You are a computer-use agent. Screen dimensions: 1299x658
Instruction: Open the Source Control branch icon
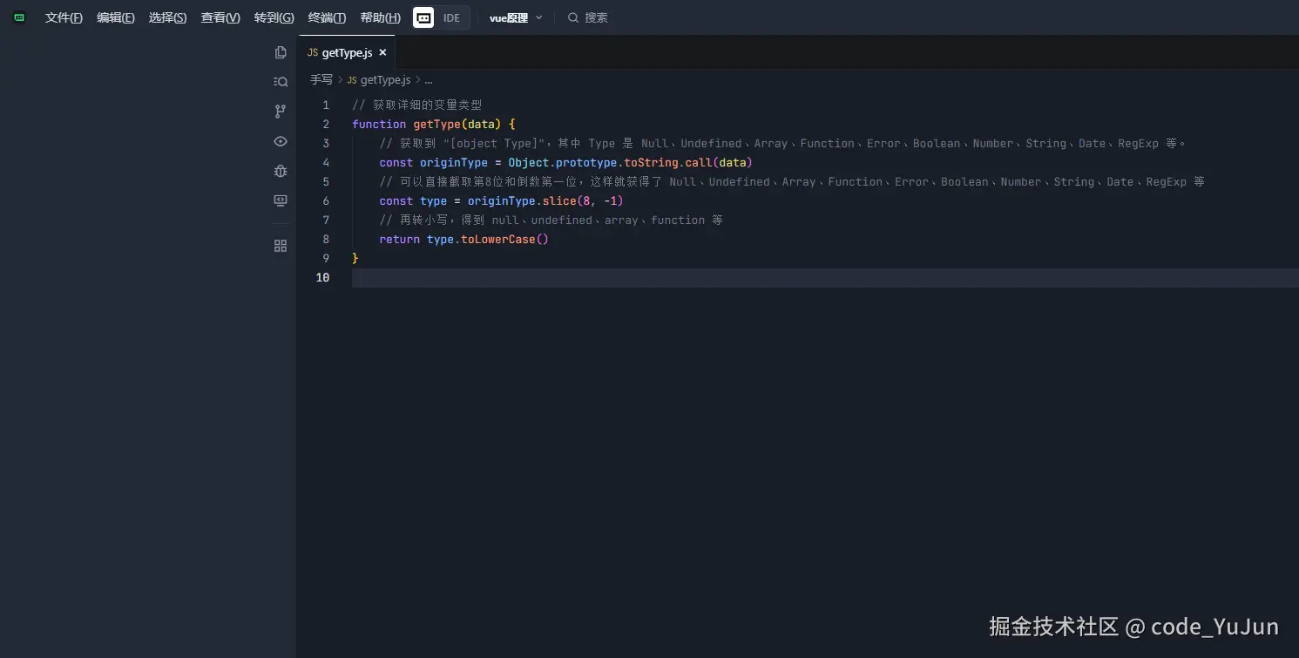tap(281, 112)
